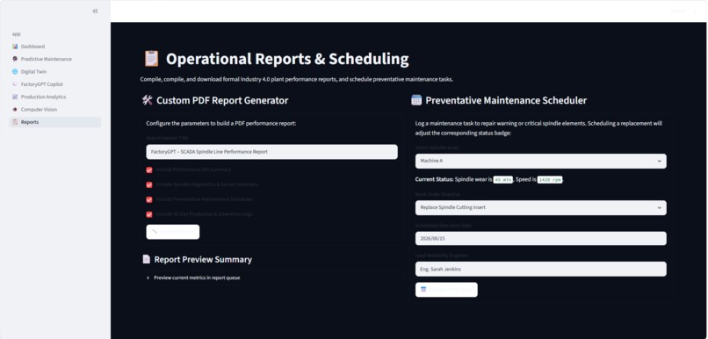This screenshot has height=339, width=708.
Task: Open the Predictive Maintenance page
Action: coord(46,59)
